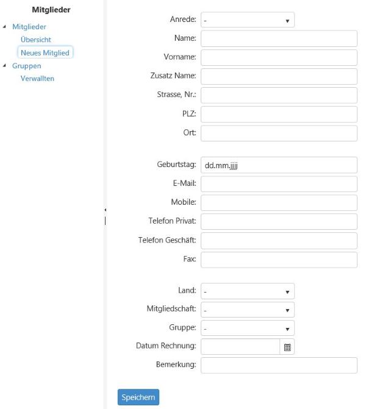Open the Anrede dropdown
The height and width of the screenshot is (409, 366).
248,20
